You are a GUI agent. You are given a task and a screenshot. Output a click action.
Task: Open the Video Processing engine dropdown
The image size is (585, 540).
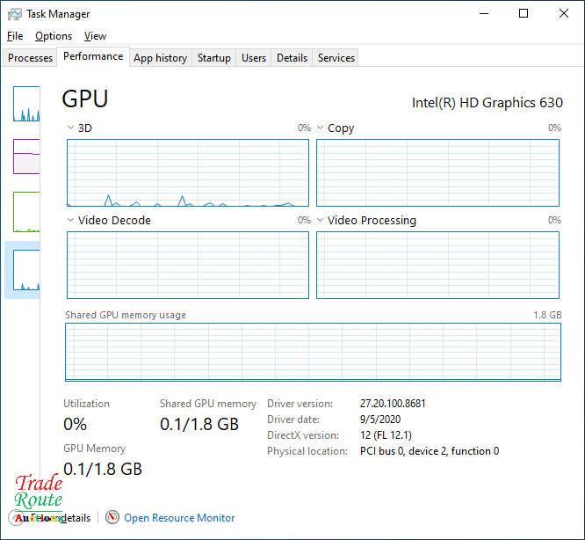320,220
